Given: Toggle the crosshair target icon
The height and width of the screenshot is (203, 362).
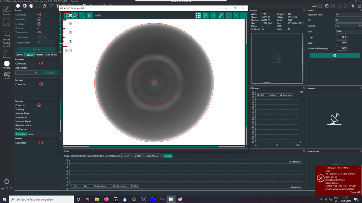Looking at the screenshot, I should click(213, 16).
